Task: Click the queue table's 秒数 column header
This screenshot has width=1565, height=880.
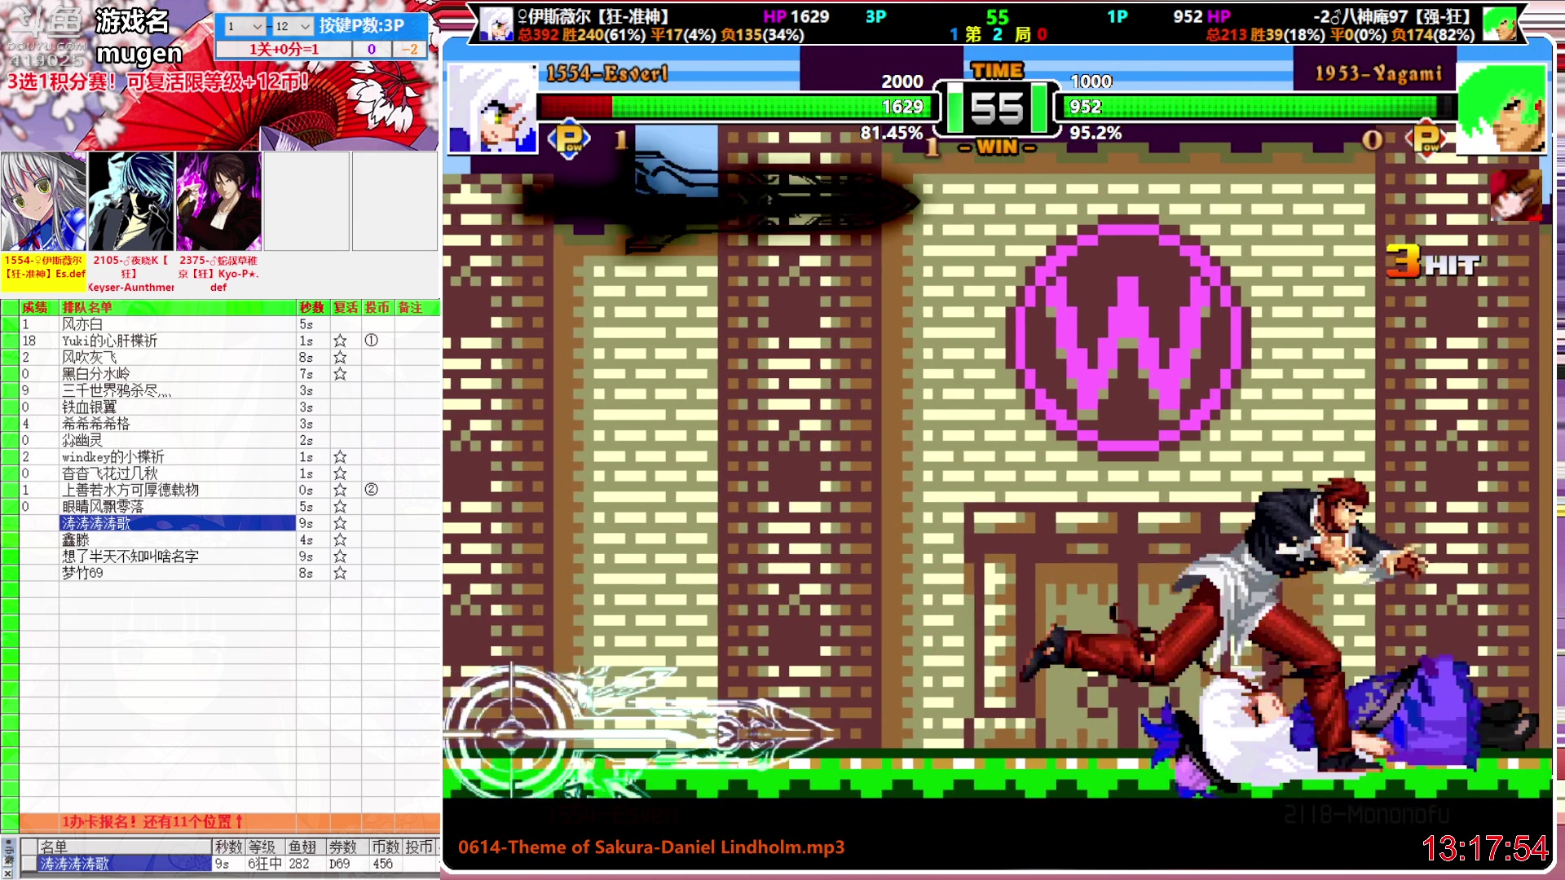Action: [x=312, y=307]
